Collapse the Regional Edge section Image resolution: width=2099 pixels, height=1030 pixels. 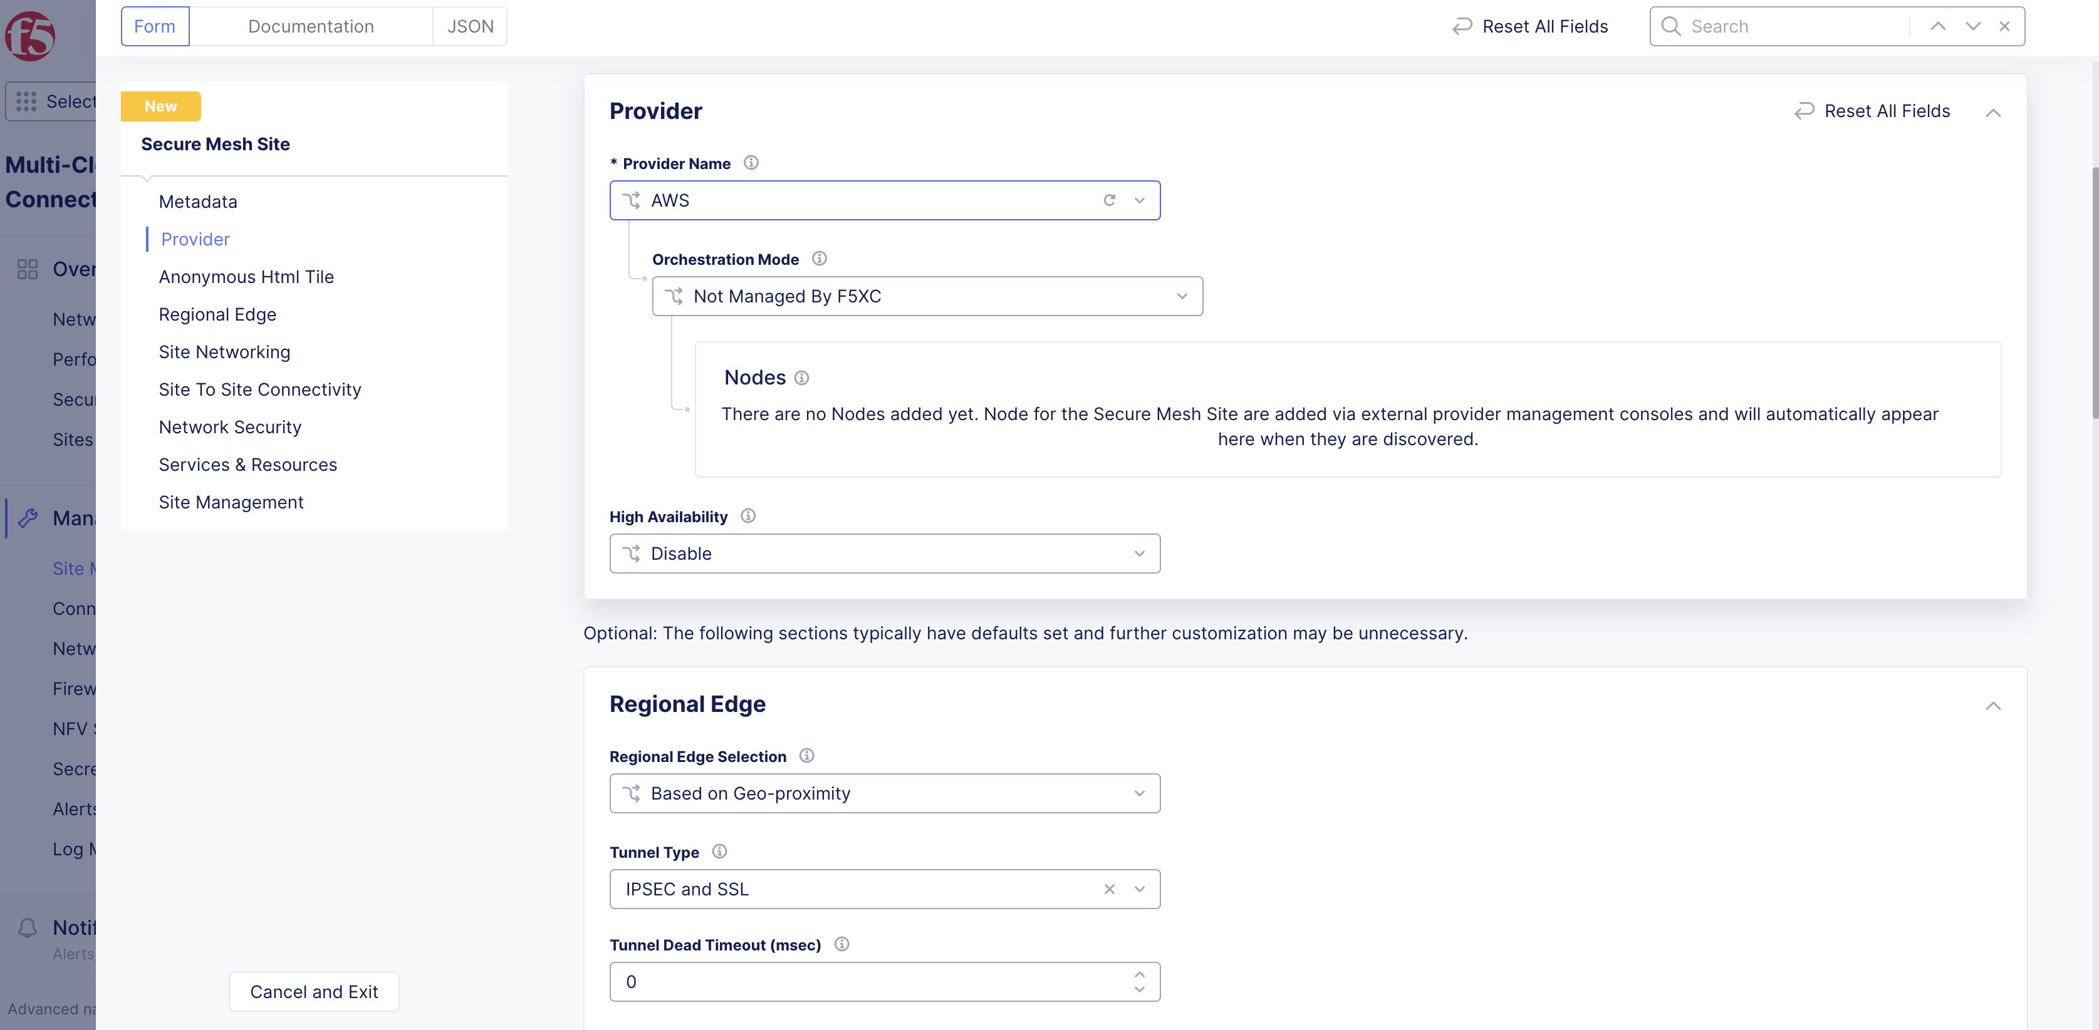(x=1993, y=705)
